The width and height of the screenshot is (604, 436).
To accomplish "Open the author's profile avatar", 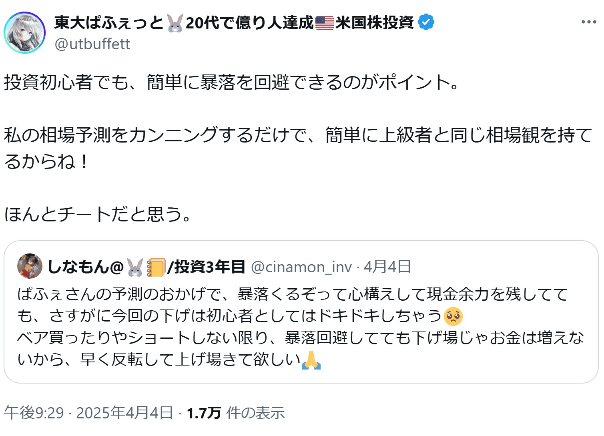I will [x=24, y=32].
